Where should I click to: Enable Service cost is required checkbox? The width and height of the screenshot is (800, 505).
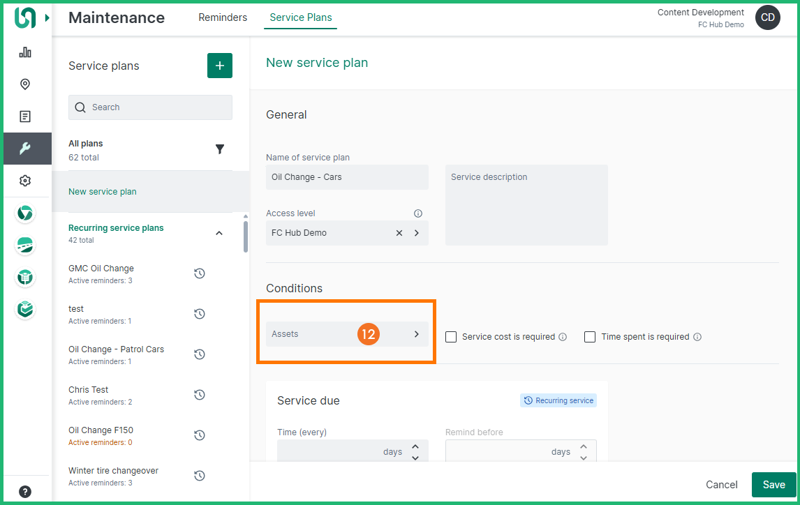tap(451, 337)
